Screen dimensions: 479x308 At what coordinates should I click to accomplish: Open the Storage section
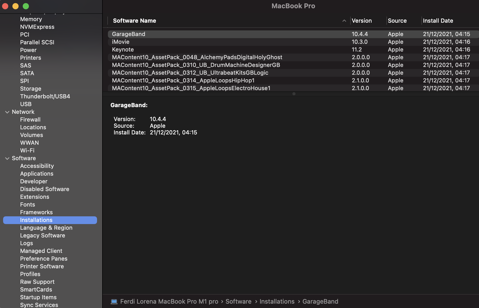[31, 89]
